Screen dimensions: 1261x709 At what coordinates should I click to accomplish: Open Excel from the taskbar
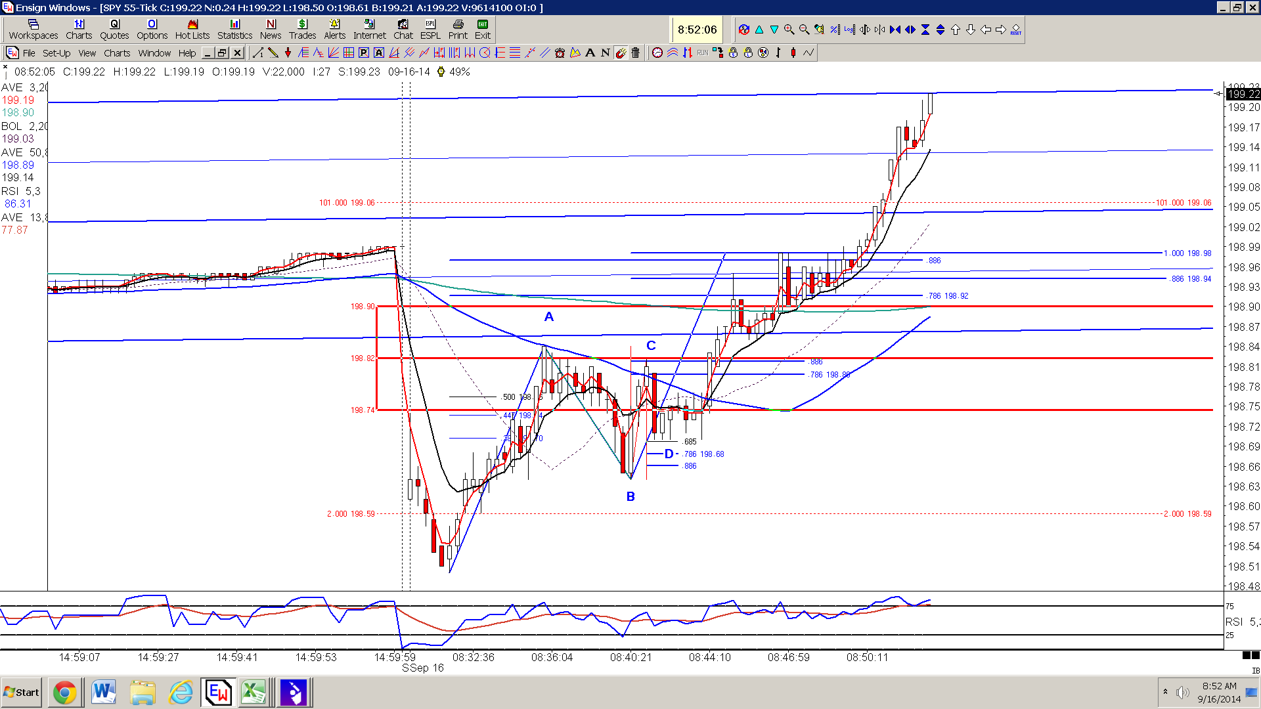(254, 693)
